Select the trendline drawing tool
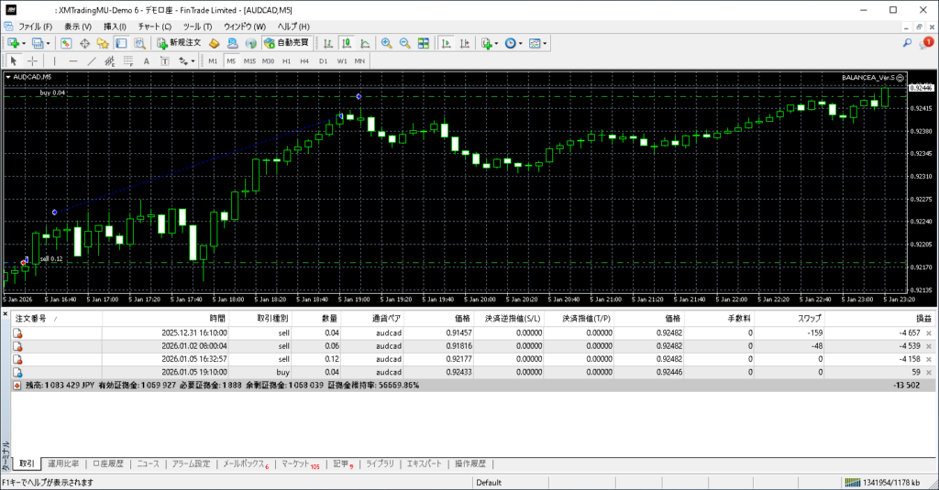939x490 pixels. click(x=92, y=61)
